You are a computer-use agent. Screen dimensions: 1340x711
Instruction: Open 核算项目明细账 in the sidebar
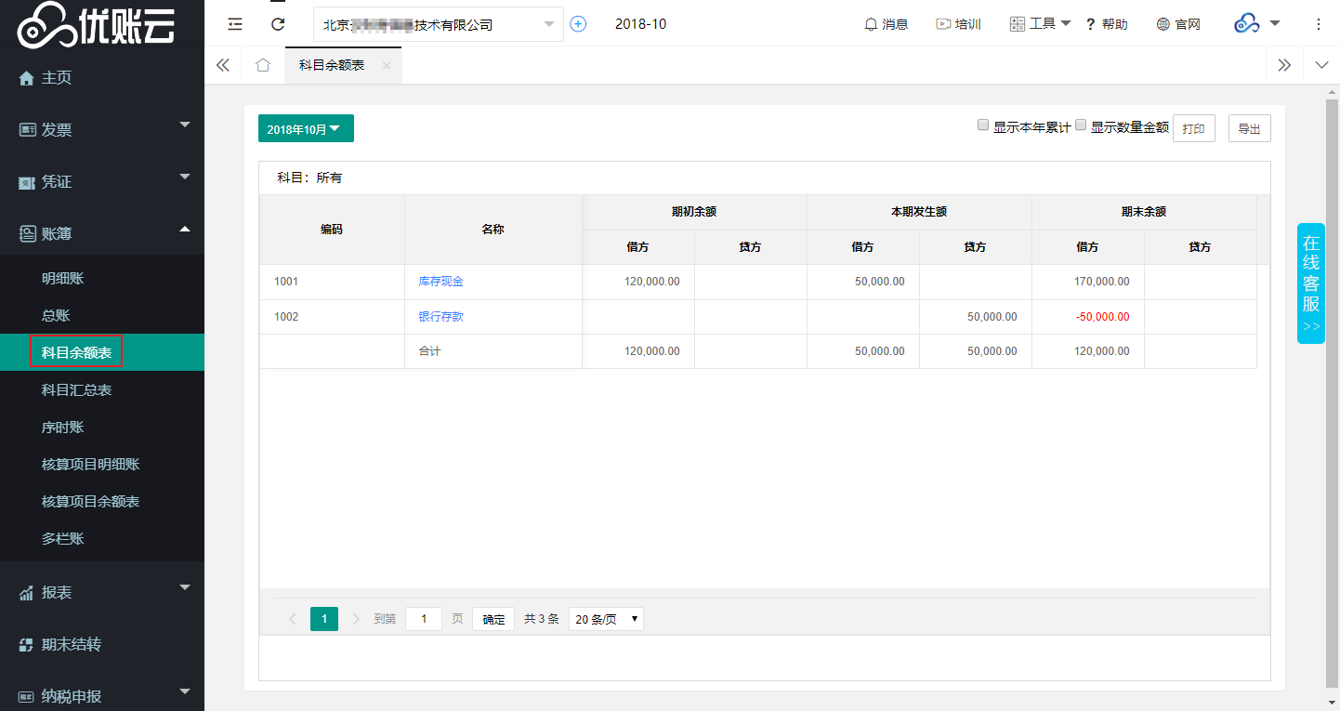102,465
